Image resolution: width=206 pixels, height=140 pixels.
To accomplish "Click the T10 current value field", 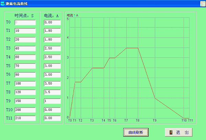I will pyautogui.click(x=52, y=110).
